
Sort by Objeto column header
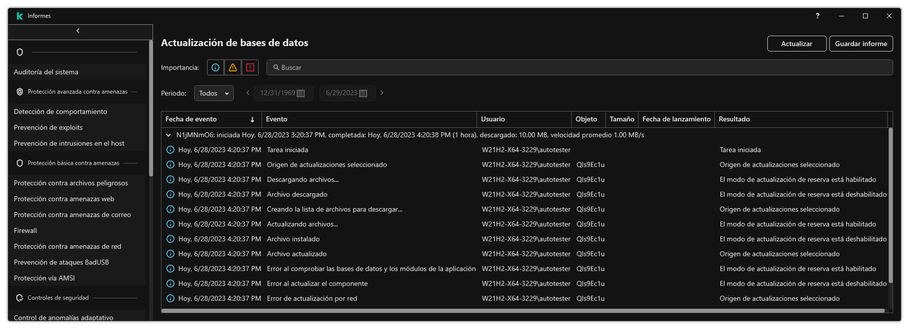[x=588, y=119]
